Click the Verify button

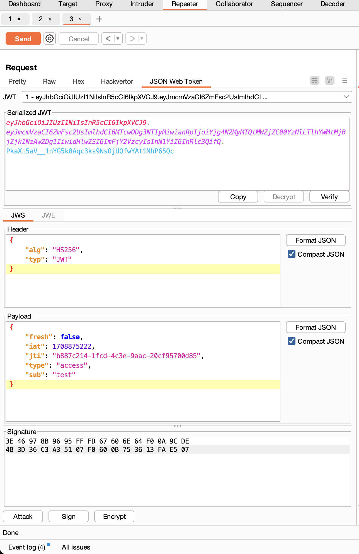click(x=329, y=197)
